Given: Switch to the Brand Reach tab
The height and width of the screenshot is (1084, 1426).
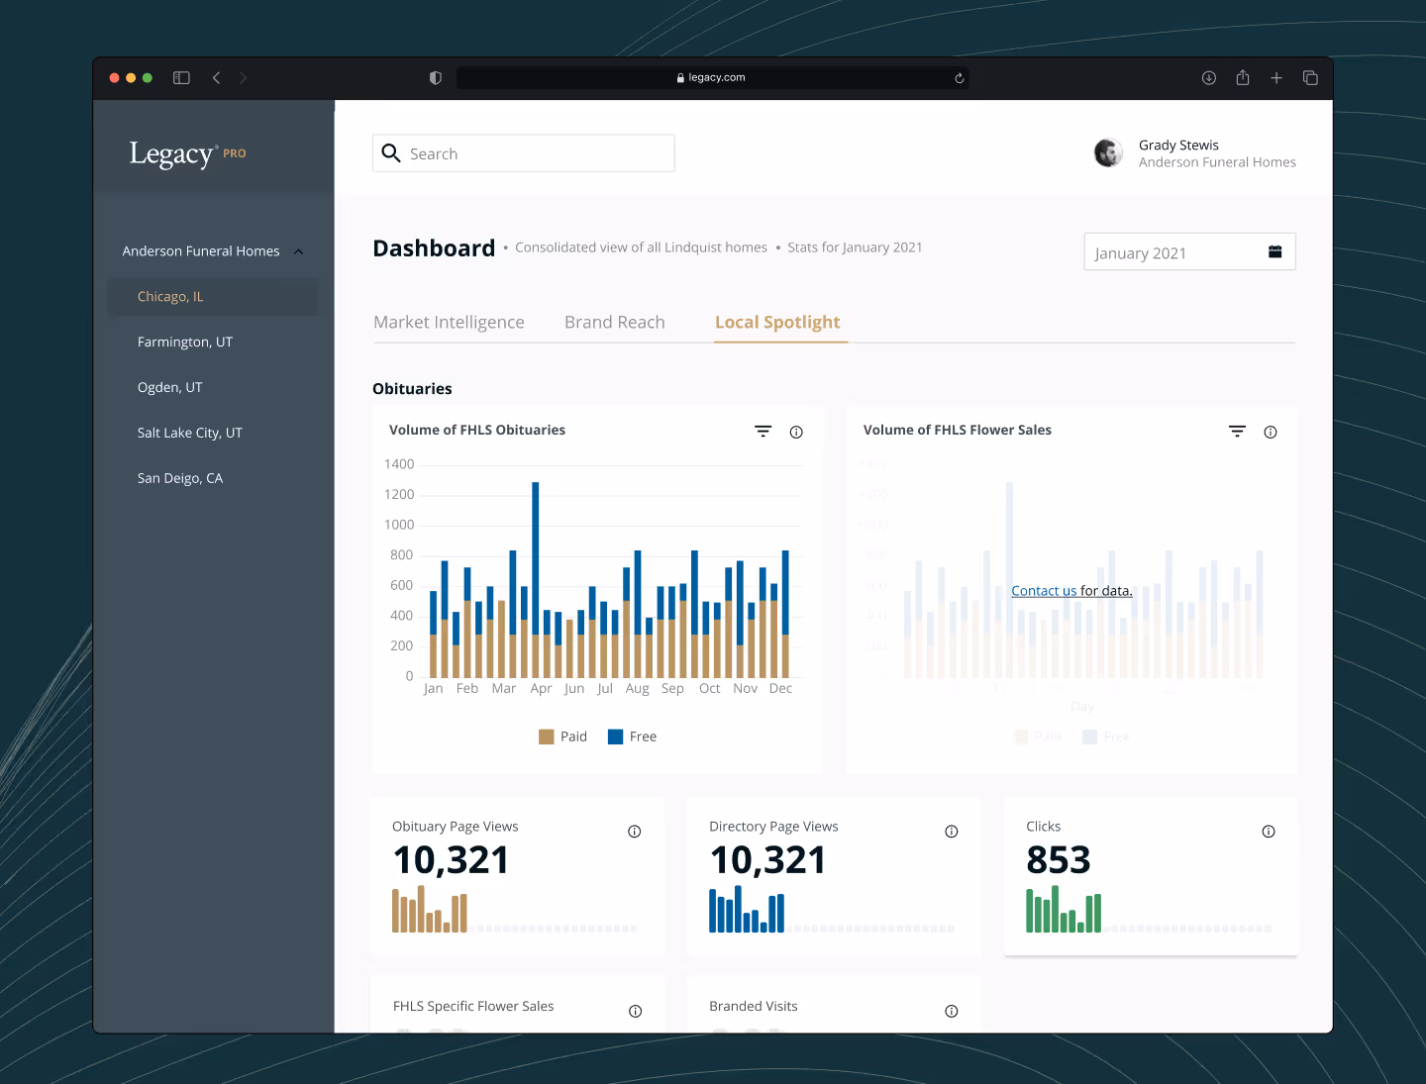Looking at the screenshot, I should (614, 322).
